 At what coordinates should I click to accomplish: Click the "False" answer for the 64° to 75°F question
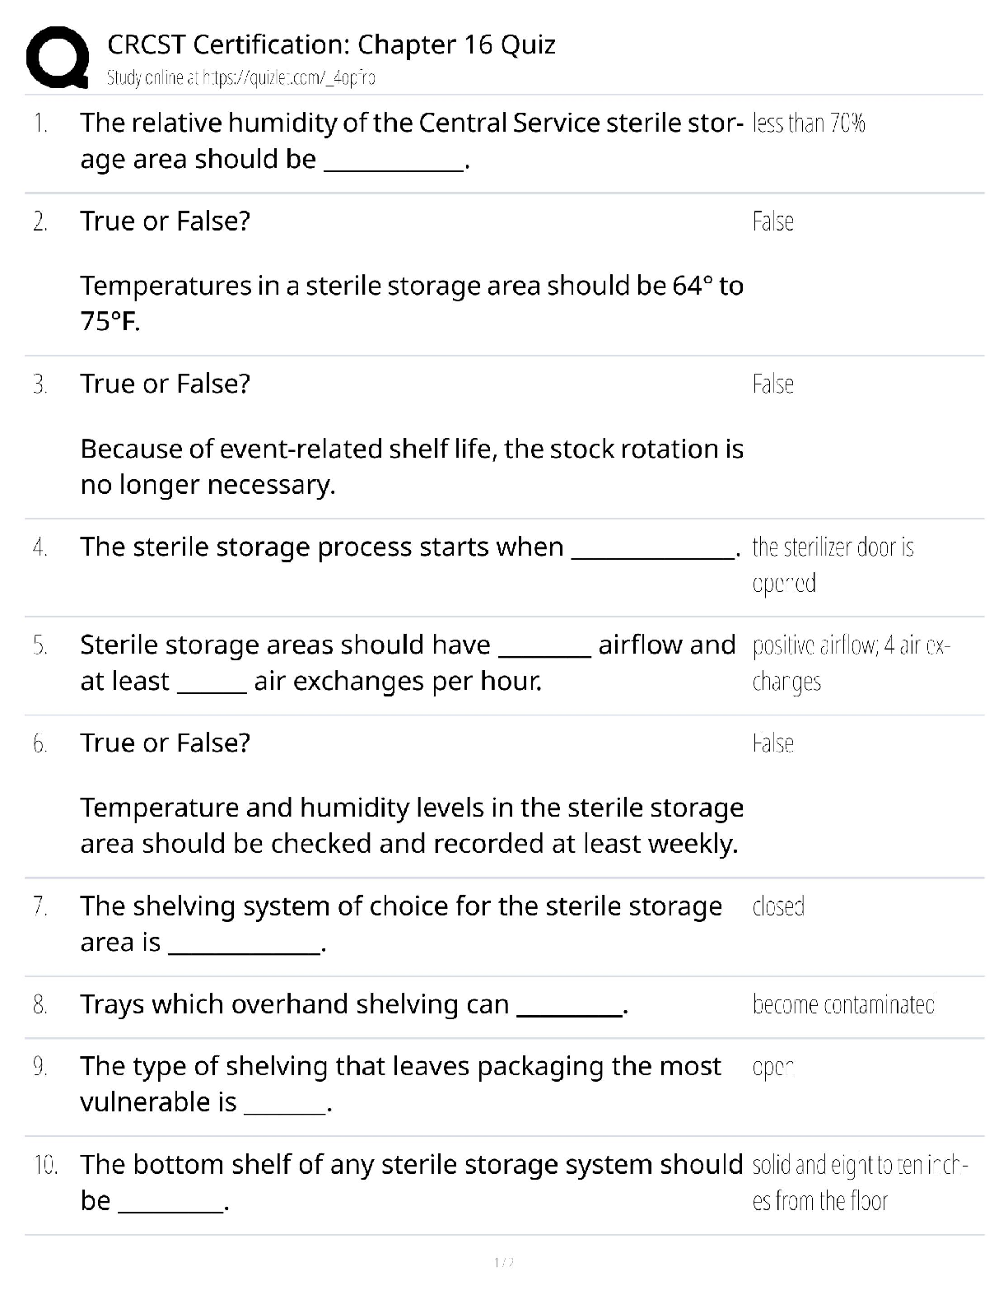772,221
